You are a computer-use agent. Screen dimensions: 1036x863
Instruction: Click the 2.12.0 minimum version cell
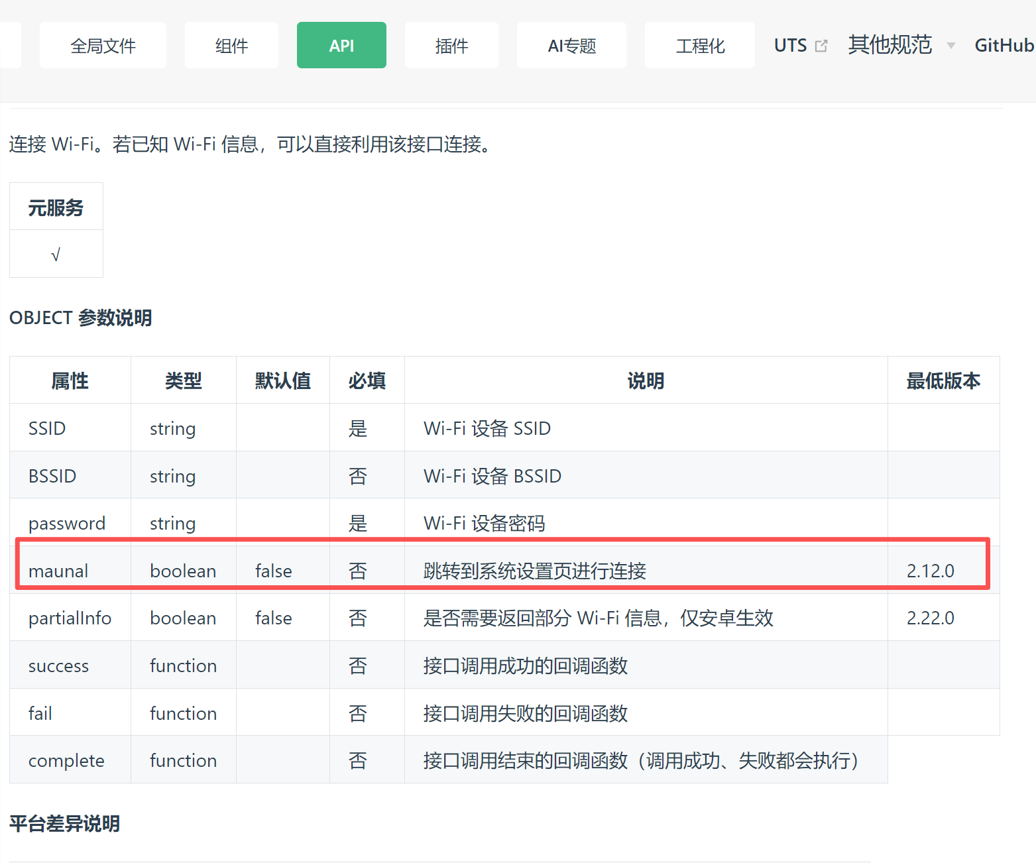(x=930, y=571)
